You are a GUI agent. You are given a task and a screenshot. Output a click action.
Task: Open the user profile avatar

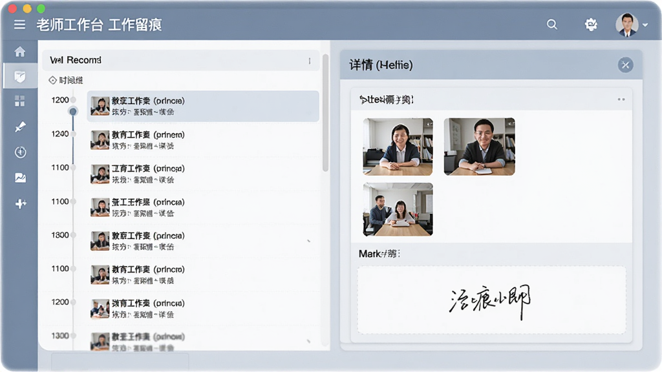626,25
